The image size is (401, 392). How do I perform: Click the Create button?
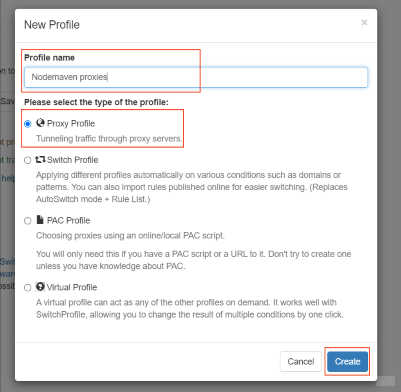point(347,361)
